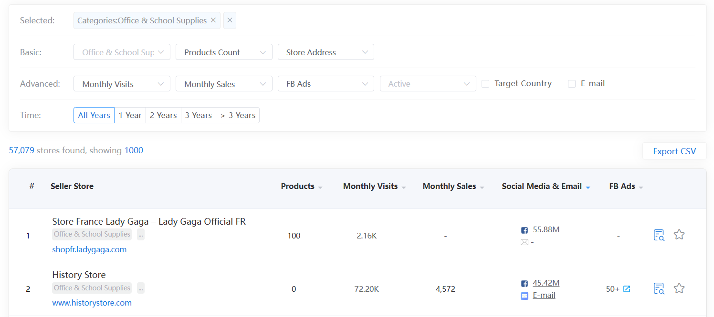
Task: Open store analysis report for History Store
Action: click(x=659, y=288)
